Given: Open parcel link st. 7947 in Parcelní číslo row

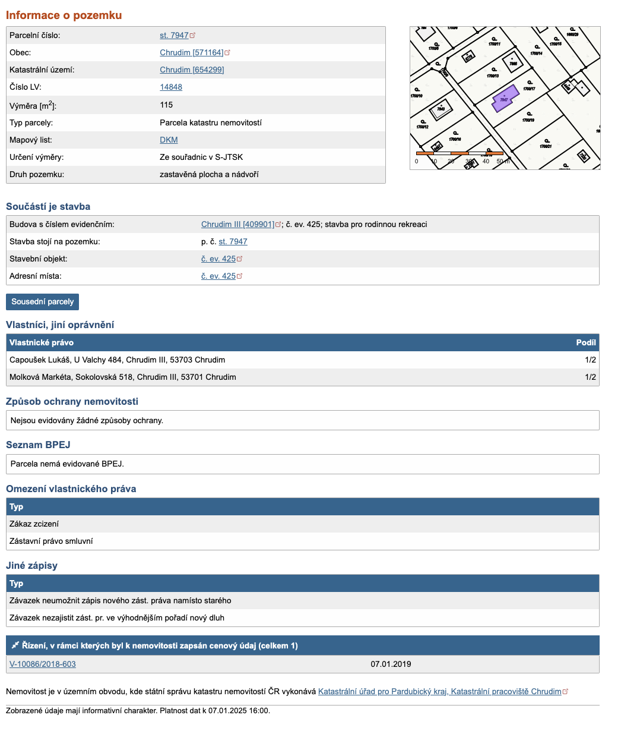Looking at the screenshot, I should (174, 36).
